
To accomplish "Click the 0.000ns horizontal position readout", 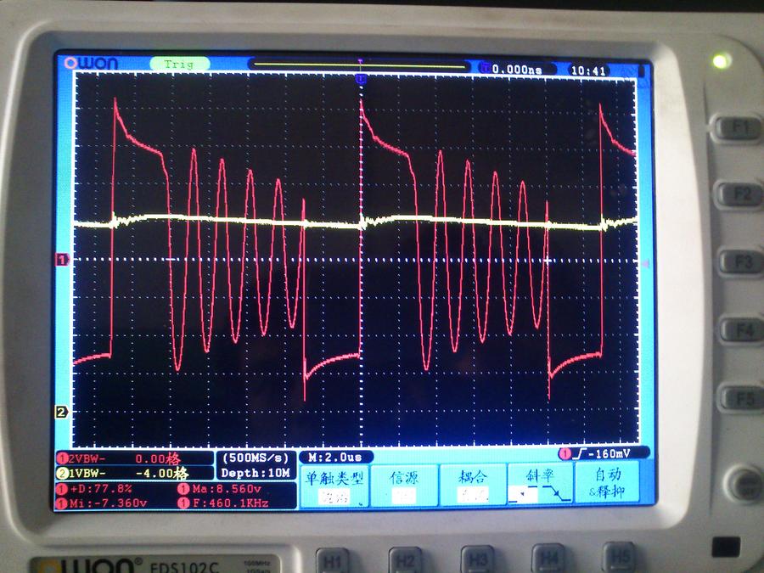I will point(517,70).
